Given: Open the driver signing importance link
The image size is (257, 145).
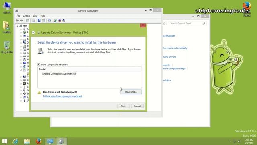Looking at the screenshot, I should (62, 96).
